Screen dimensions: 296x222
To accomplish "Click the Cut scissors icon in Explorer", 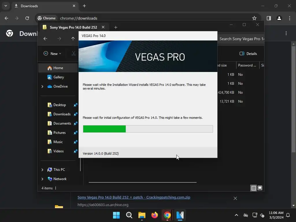I will tap(74, 53).
